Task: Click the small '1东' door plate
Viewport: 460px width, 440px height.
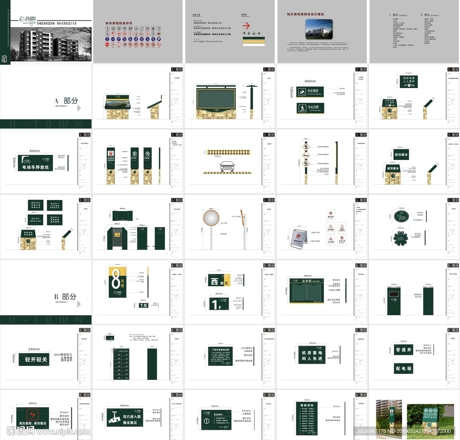Action: 143,305
